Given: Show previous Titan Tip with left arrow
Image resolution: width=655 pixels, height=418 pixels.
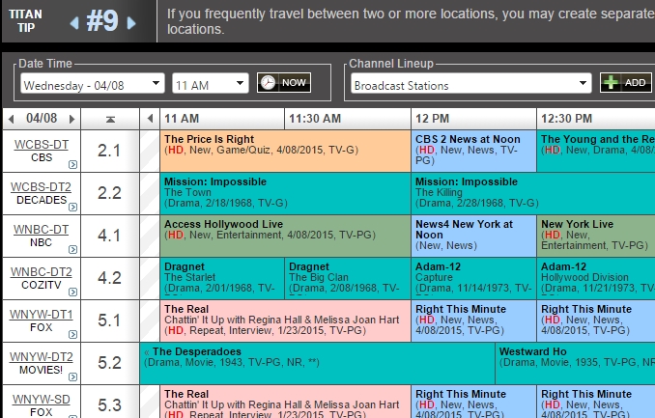Looking at the screenshot, I should click(x=74, y=22).
